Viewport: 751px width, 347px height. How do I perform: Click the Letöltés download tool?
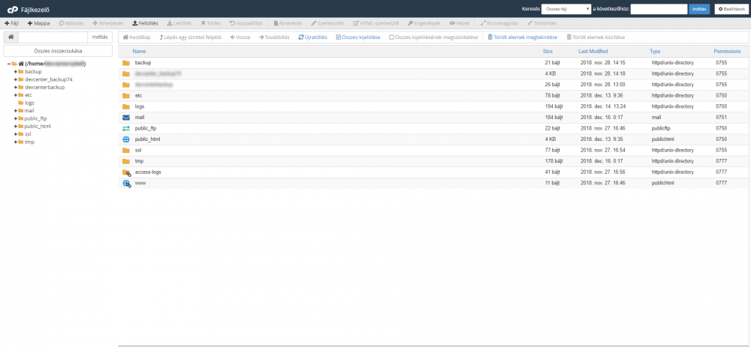179,23
